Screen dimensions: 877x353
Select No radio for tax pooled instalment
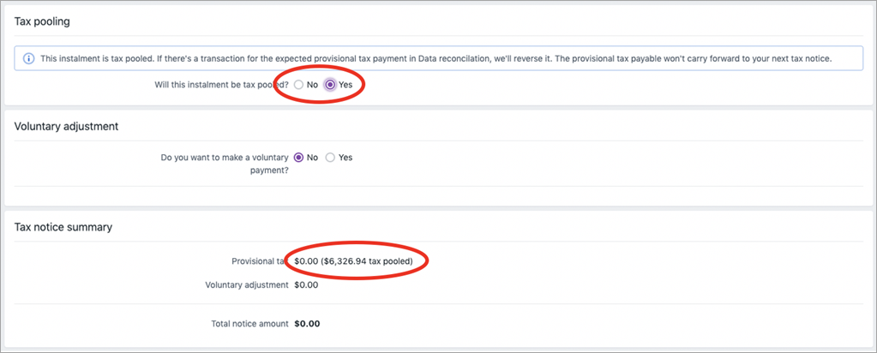point(298,85)
